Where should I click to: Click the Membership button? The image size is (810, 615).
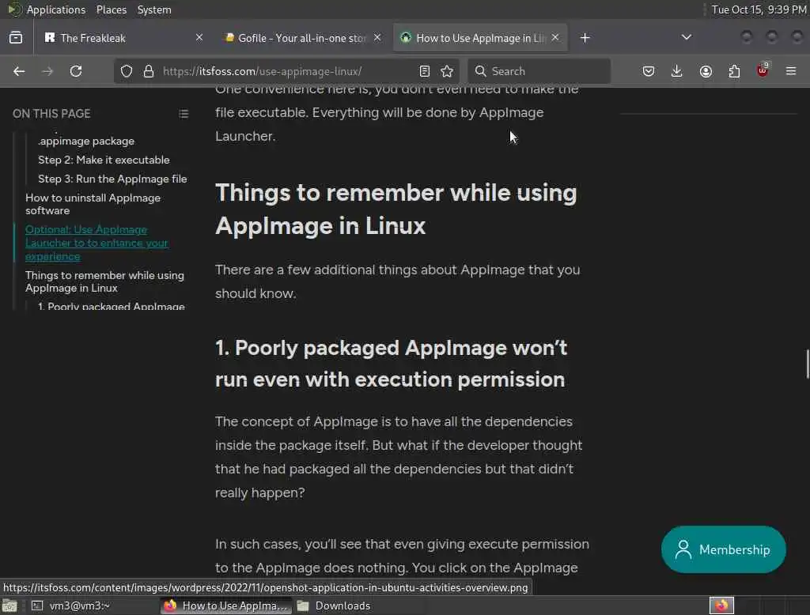[723, 549]
